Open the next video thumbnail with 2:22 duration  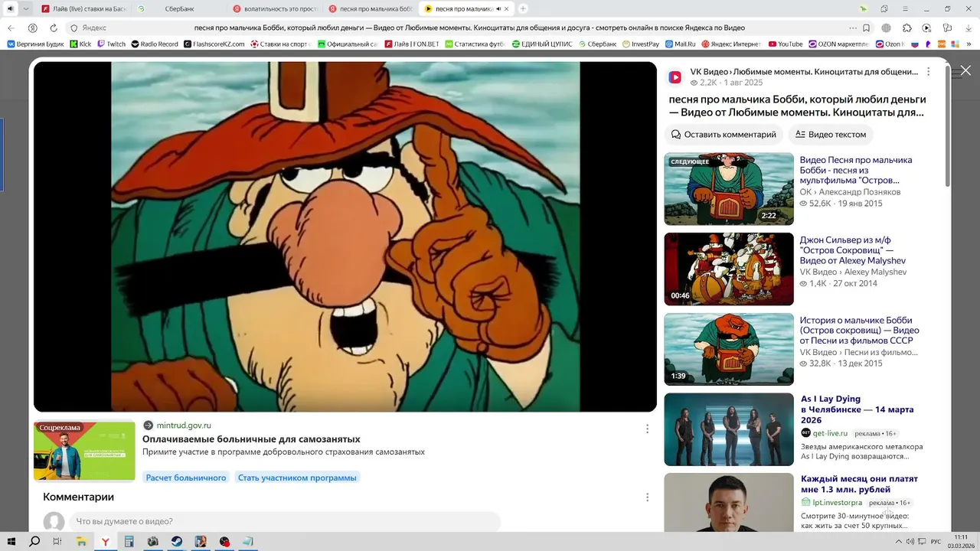pos(729,189)
